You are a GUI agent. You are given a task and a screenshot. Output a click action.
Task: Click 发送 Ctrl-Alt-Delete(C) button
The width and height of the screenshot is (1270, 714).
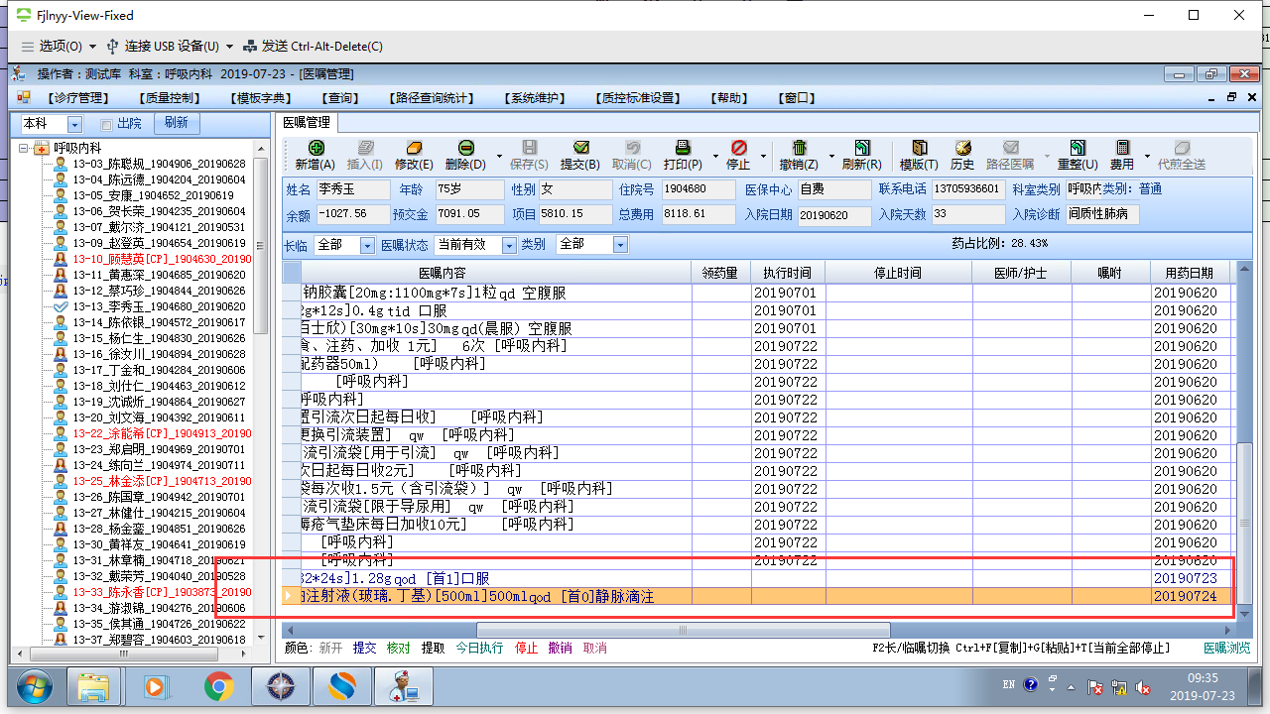pos(314,46)
